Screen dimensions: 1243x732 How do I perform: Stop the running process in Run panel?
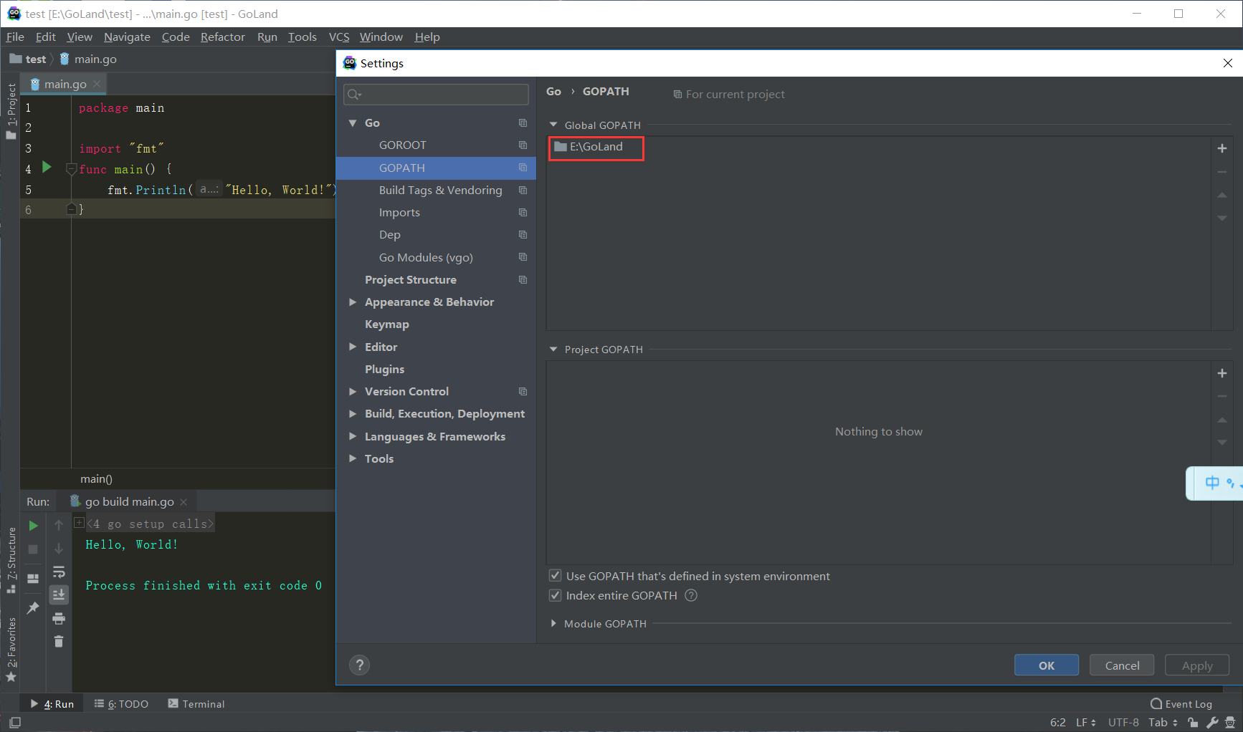(x=33, y=549)
